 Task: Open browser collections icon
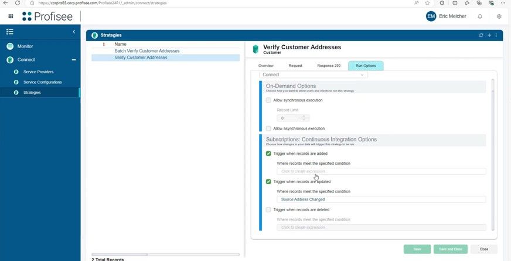click(x=479, y=3)
